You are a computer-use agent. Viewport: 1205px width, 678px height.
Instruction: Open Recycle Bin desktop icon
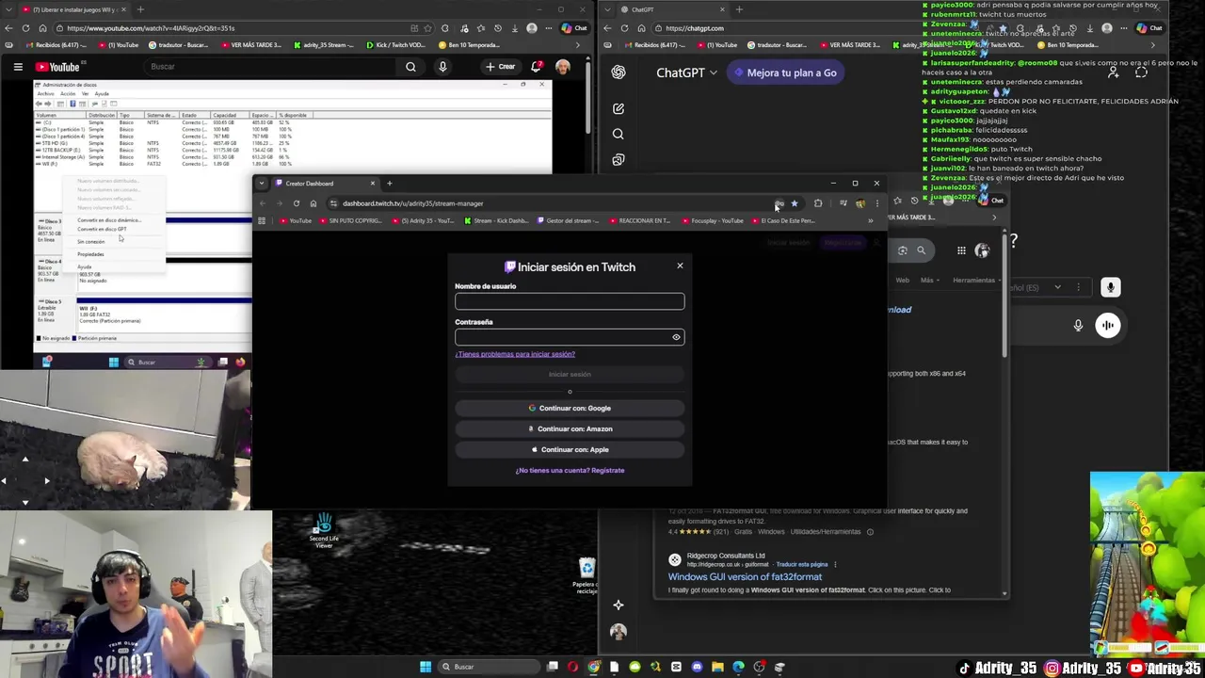(x=586, y=575)
